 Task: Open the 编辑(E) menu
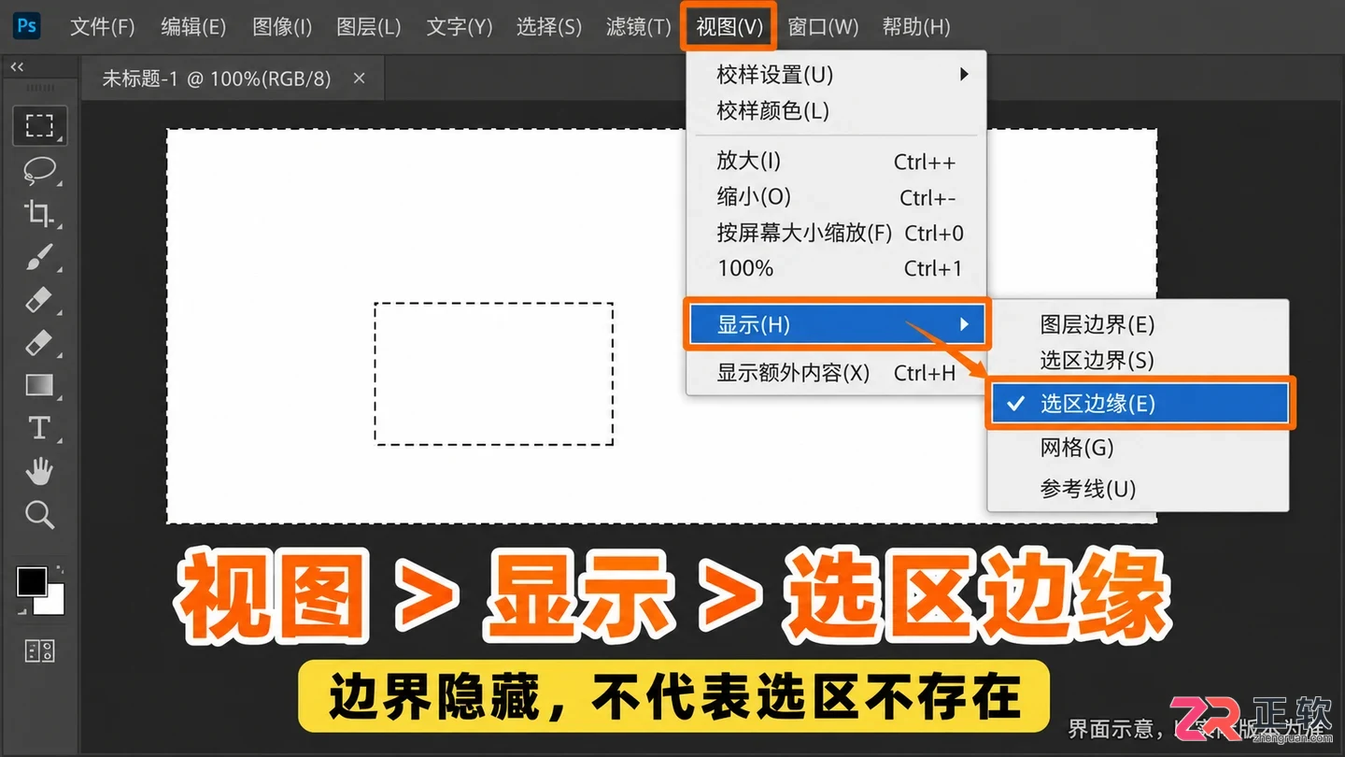pos(193,27)
